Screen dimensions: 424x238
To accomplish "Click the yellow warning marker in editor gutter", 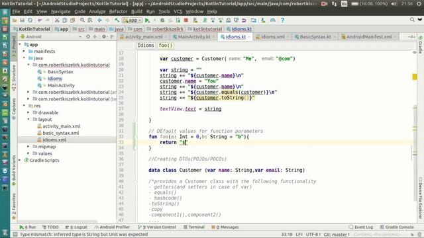I will tap(415, 77).
